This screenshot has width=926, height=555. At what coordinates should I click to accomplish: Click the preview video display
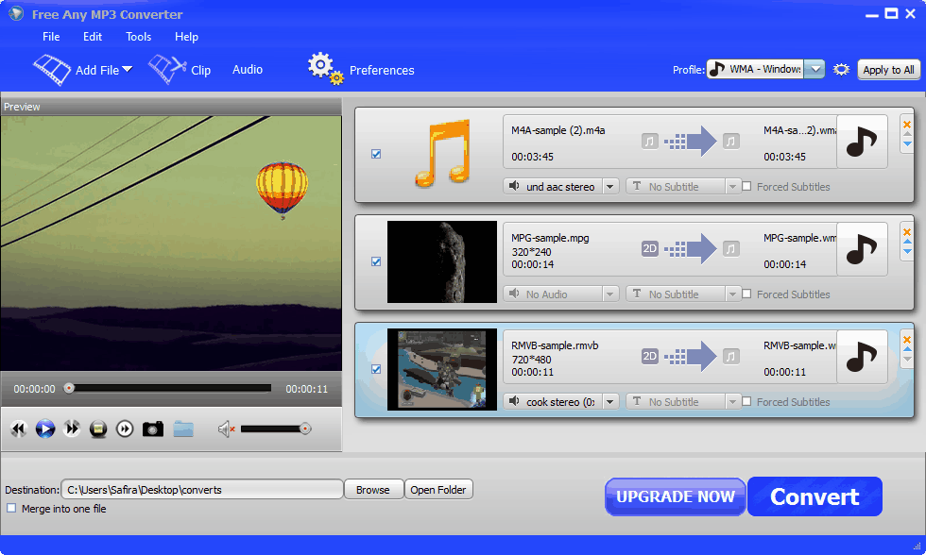click(x=171, y=243)
